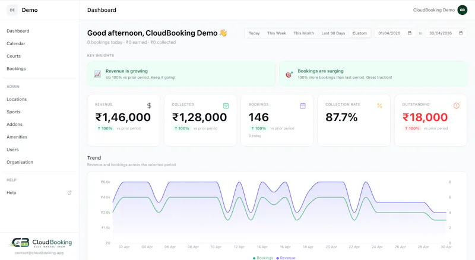The image size is (475, 260).
Task: Select the Today range filter
Action: 254,33
